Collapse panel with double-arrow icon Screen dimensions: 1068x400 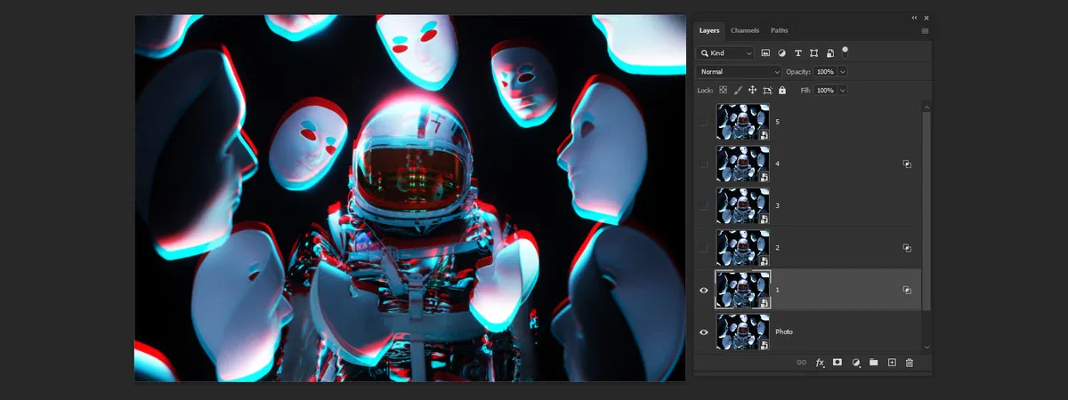[914, 18]
